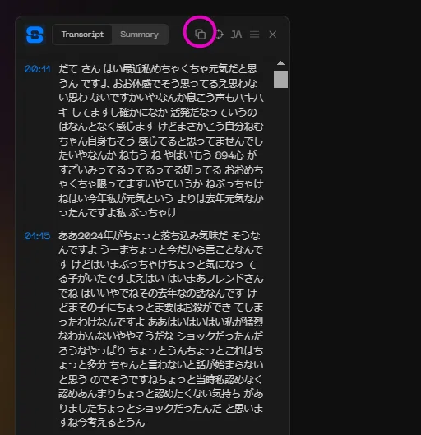The image size is (421, 435).
Task: Open the hamburger menu icon
Action: [x=255, y=35]
